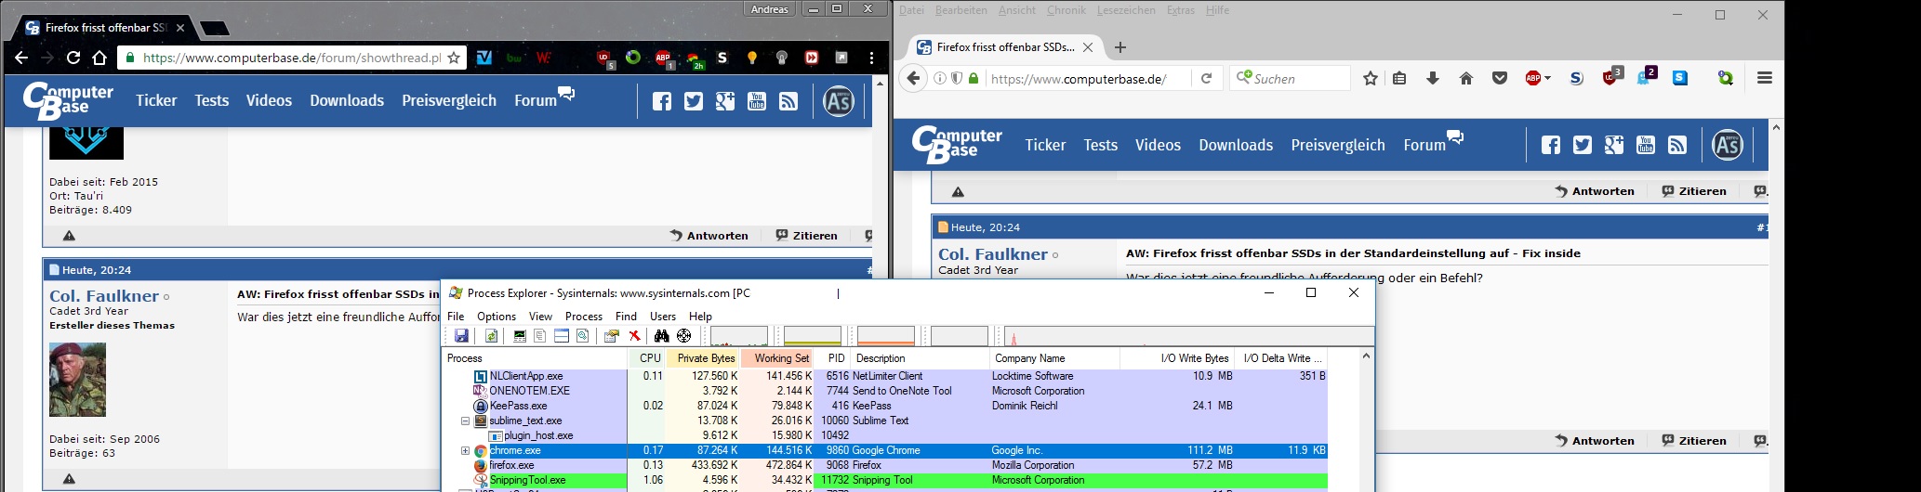Click Firefox Pocket icon
This screenshot has height=492, width=1921.
tap(1500, 79)
